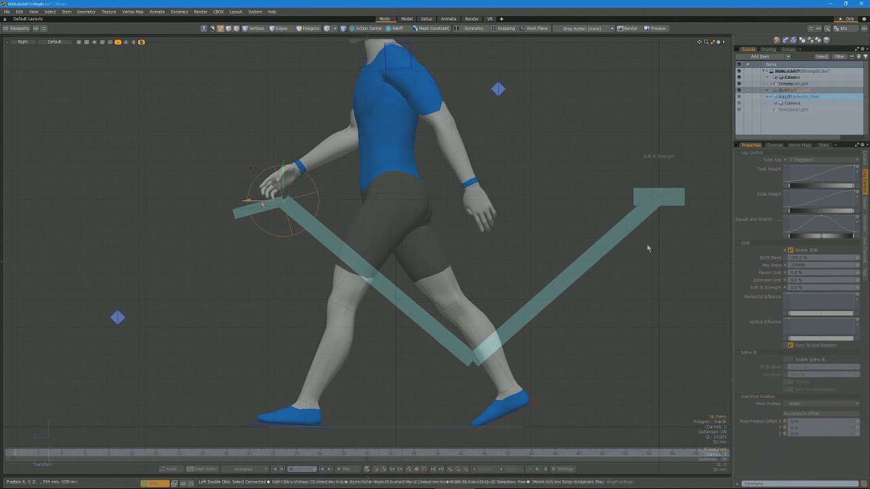Switch to Polygons selection mode
The width and height of the screenshot is (870, 489).
tap(308, 29)
